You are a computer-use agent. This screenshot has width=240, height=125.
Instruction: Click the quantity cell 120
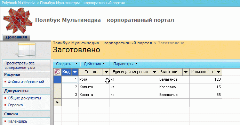pos(206,79)
